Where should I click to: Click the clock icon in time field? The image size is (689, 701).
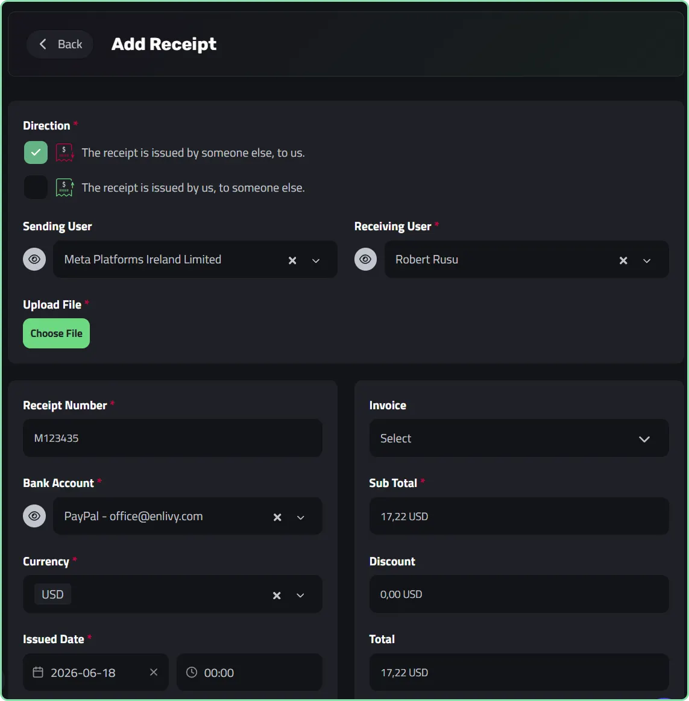tap(191, 672)
